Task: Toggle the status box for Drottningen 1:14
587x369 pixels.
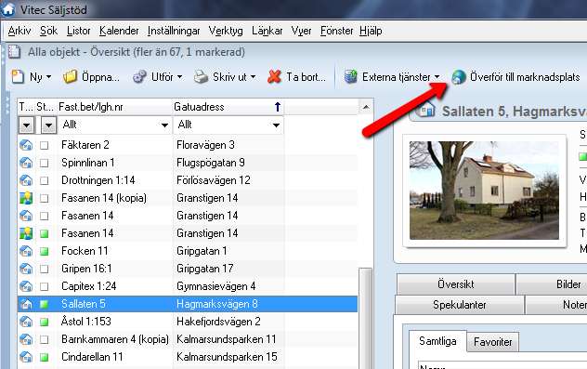Action: coord(45,180)
